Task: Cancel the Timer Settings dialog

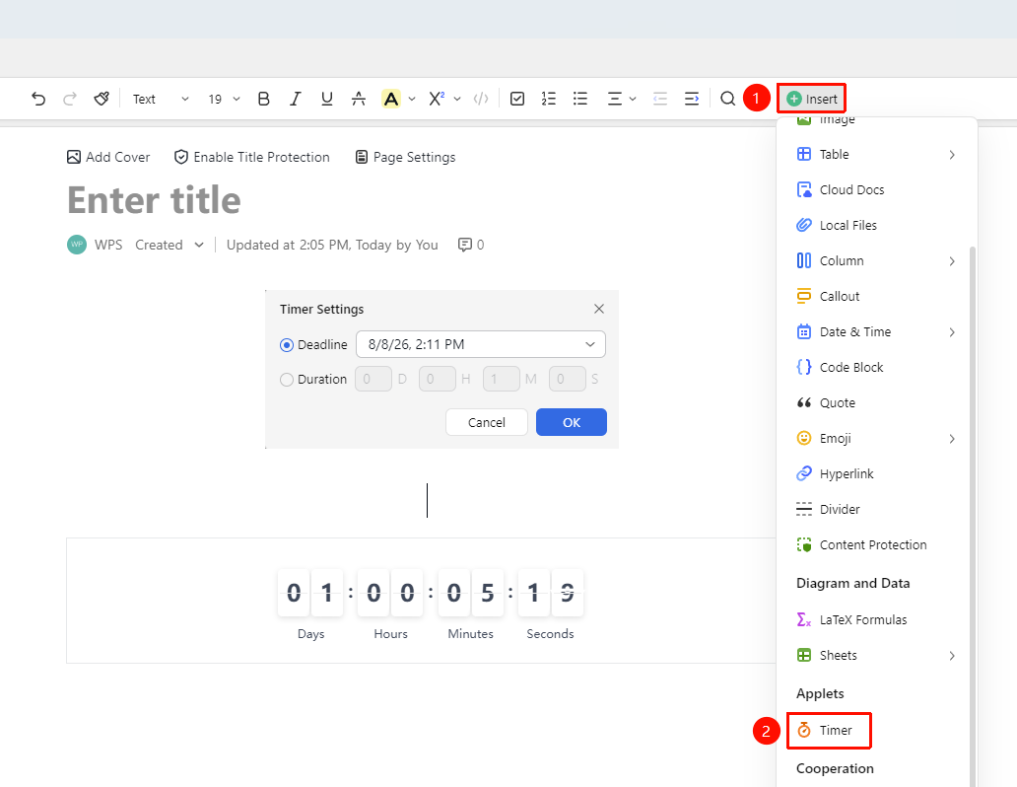Action: pos(487,422)
